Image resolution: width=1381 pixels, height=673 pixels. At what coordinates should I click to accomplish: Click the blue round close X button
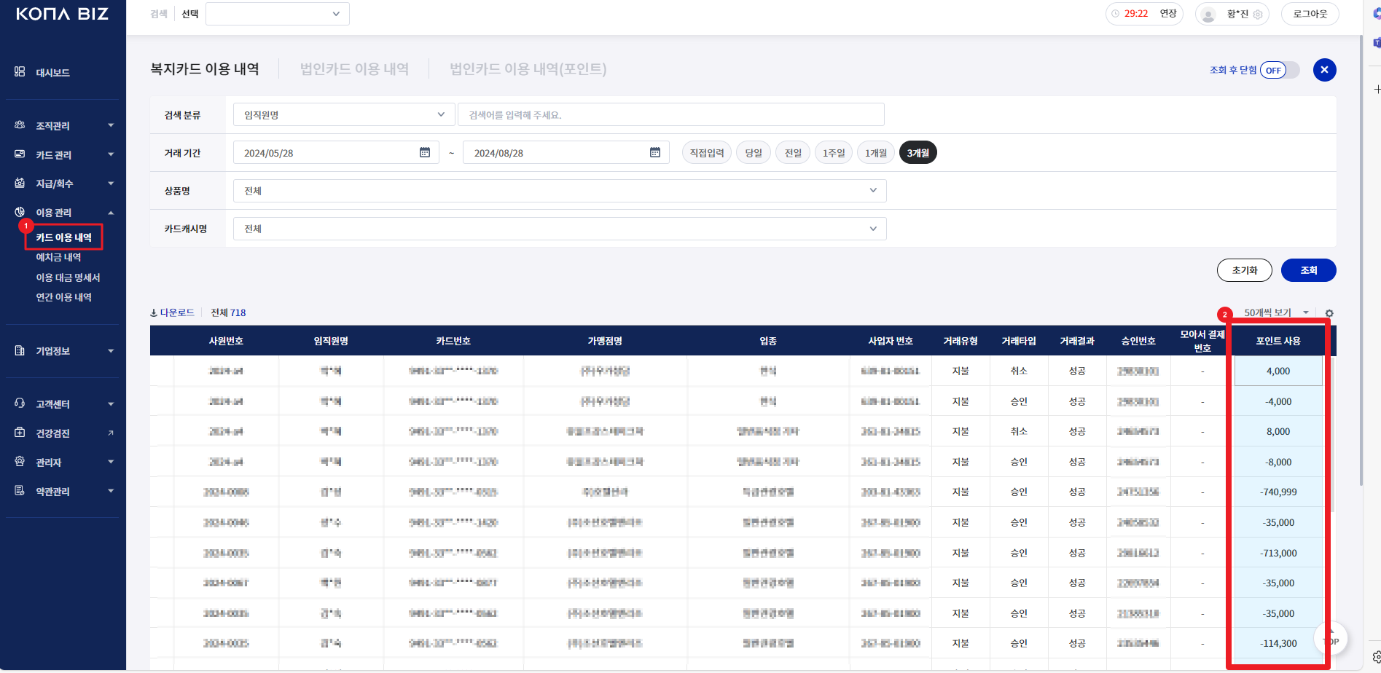coord(1324,70)
